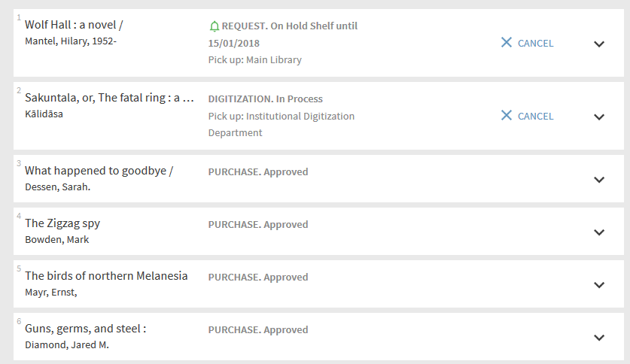
Task: Open What happened to goodbye title
Action: click(x=99, y=171)
